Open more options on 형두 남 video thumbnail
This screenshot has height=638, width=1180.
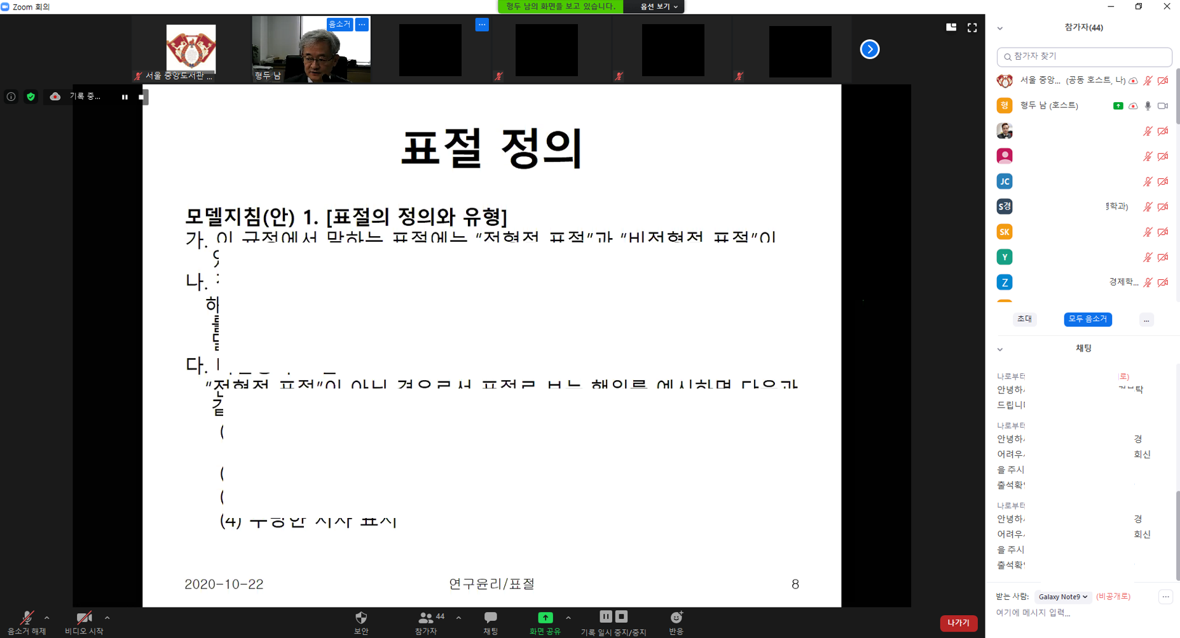pyautogui.click(x=362, y=24)
